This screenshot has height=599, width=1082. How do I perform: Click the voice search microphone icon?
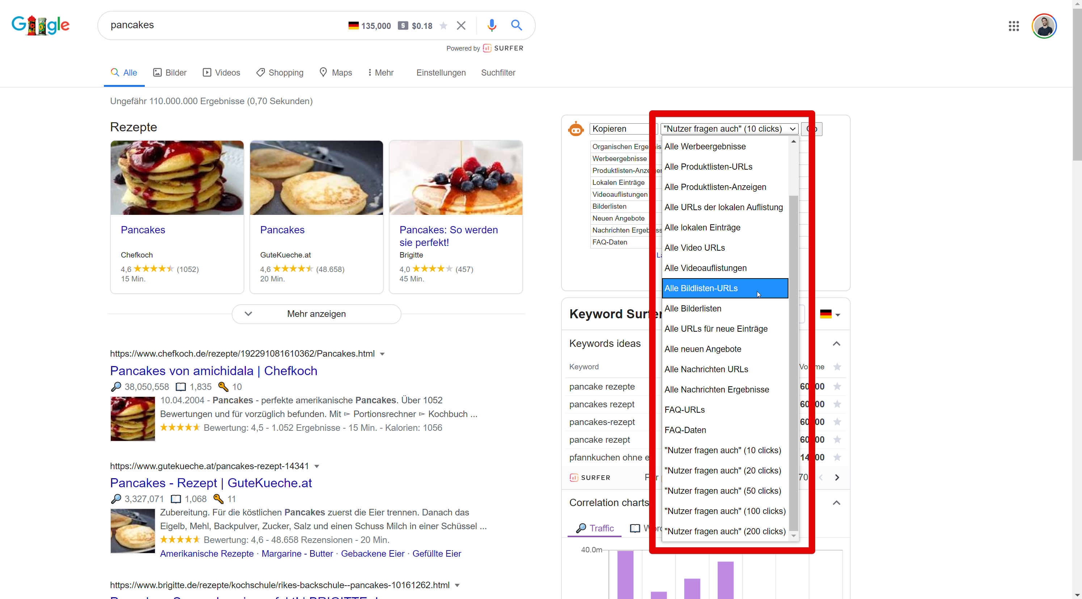[492, 25]
